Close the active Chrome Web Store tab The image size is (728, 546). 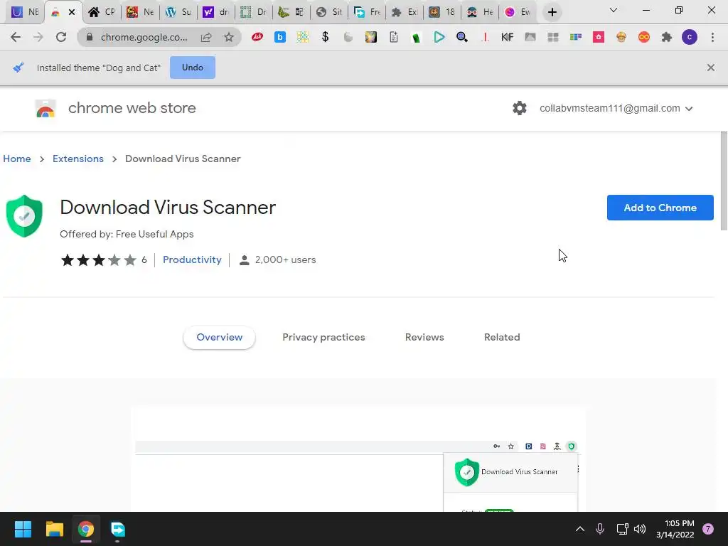point(72,13)
